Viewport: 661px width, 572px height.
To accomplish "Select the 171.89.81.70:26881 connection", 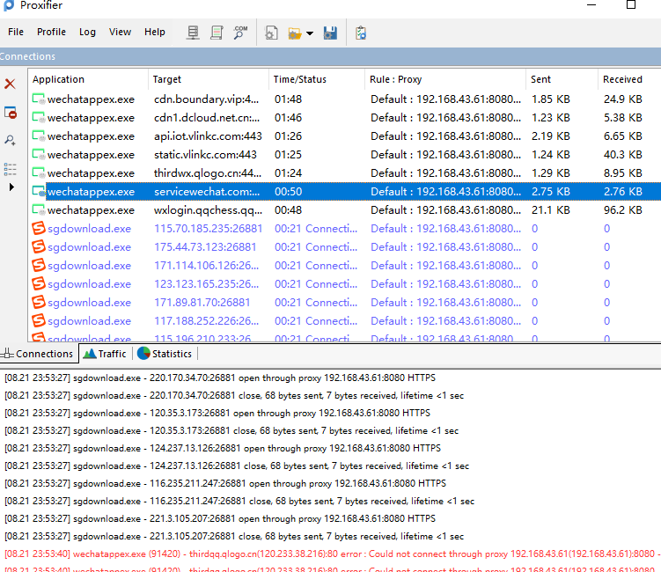I will pos(345,303).
